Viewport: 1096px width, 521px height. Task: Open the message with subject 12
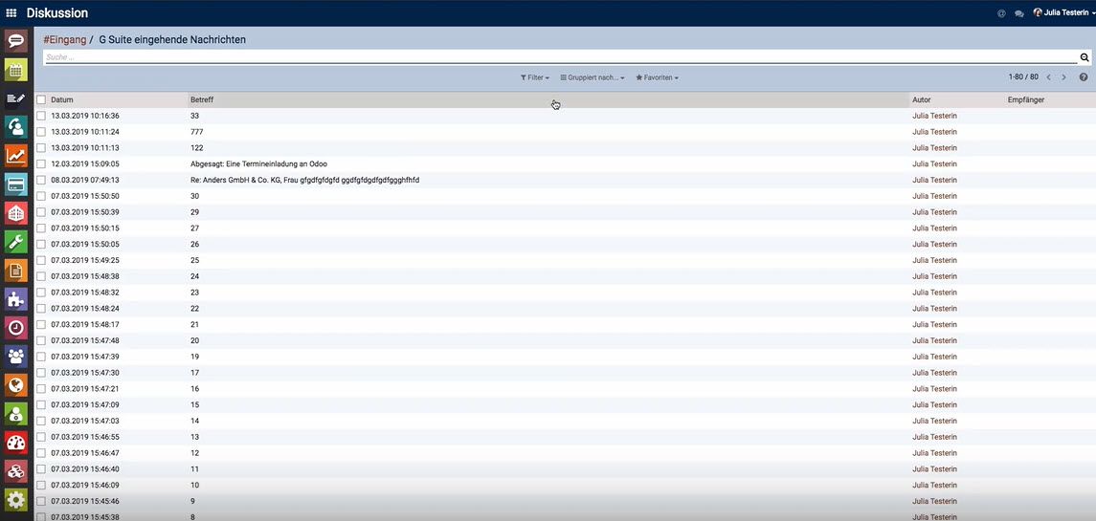point(194,453)
